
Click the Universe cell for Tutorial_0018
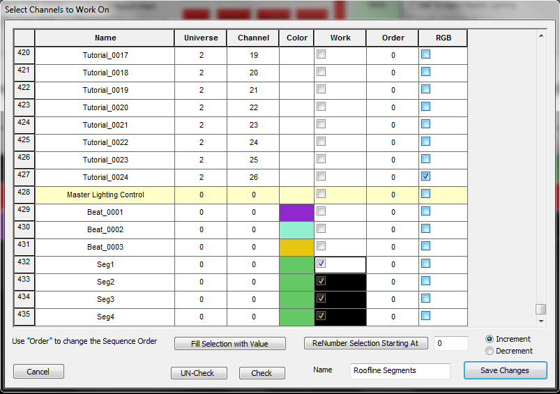tap(201, 73)
